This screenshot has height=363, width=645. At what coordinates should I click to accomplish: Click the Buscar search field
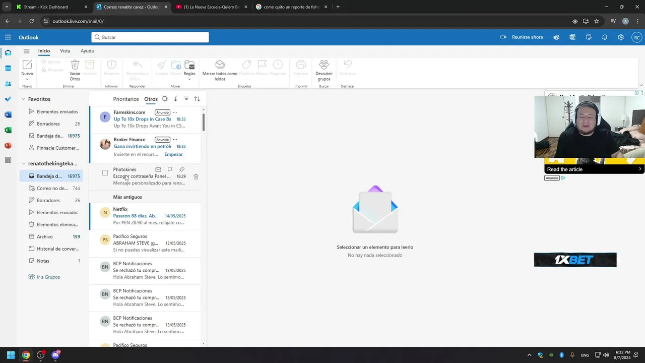(x=150, y=37)
